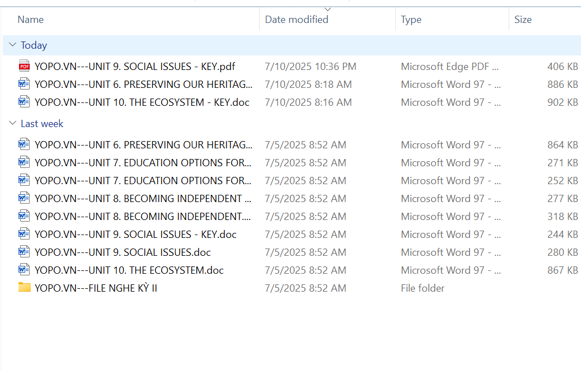The height and width of the screenshot is (370, 581).
Task: Click Word icon of UNIT 10. THE ECOSYSTEM.doc
Action: pos(24,270)
